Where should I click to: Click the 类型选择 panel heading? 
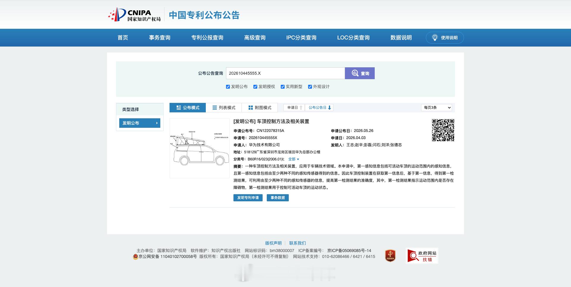[x=131, y=109]
